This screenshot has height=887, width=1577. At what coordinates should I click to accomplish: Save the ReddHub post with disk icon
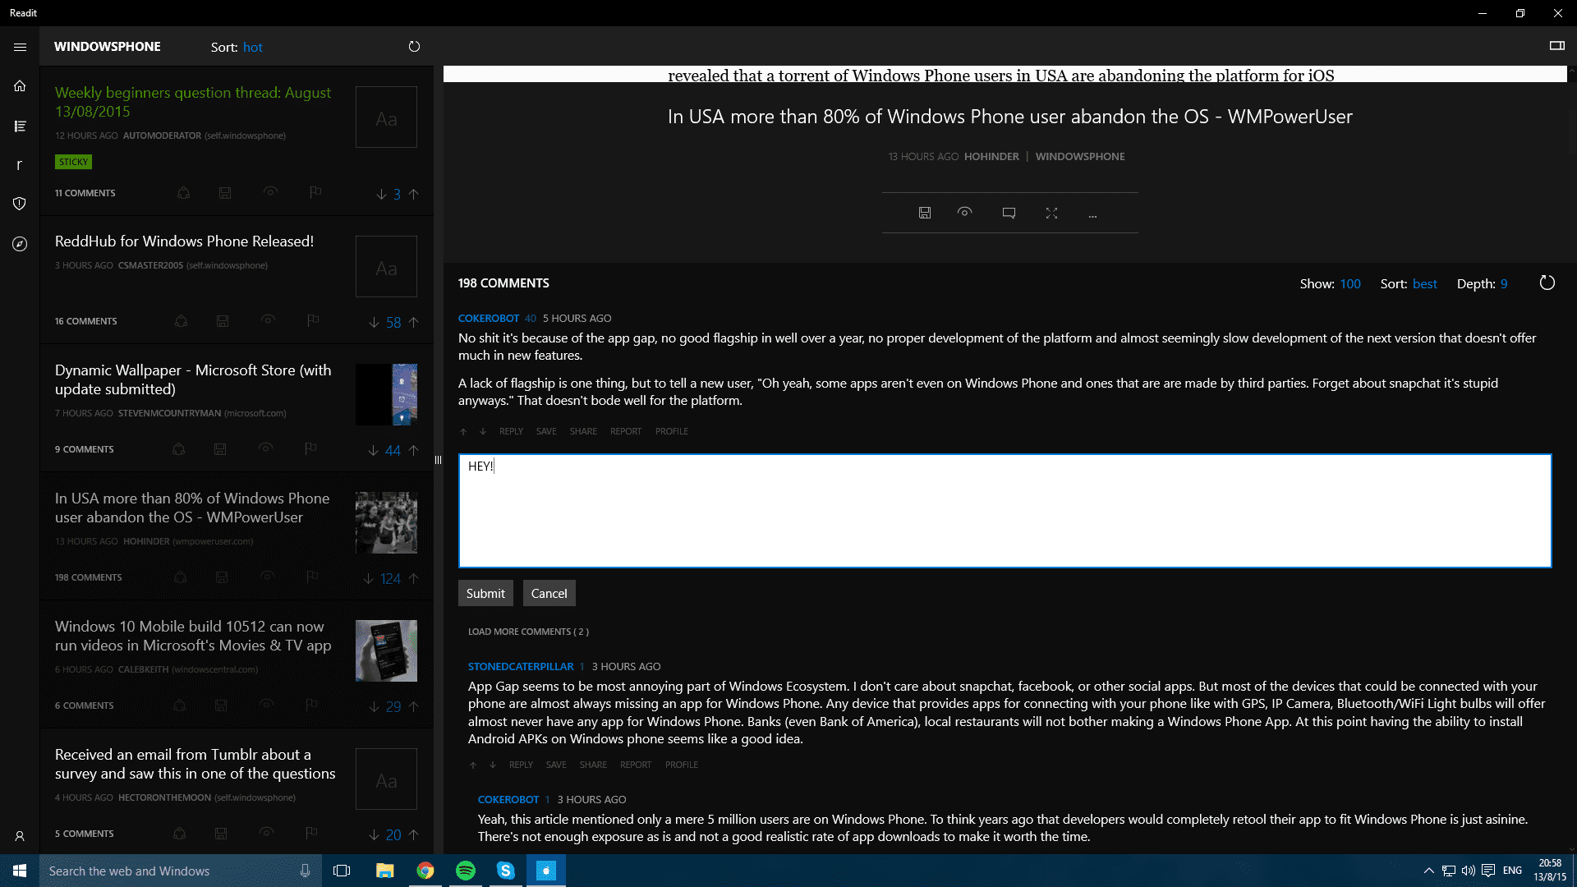[x=223, y=321]
